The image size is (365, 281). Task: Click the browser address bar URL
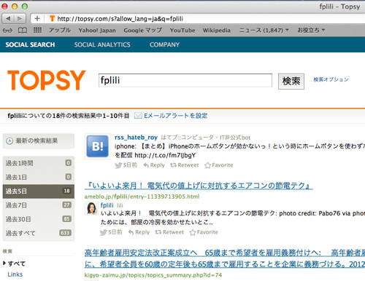coord(120,19)
